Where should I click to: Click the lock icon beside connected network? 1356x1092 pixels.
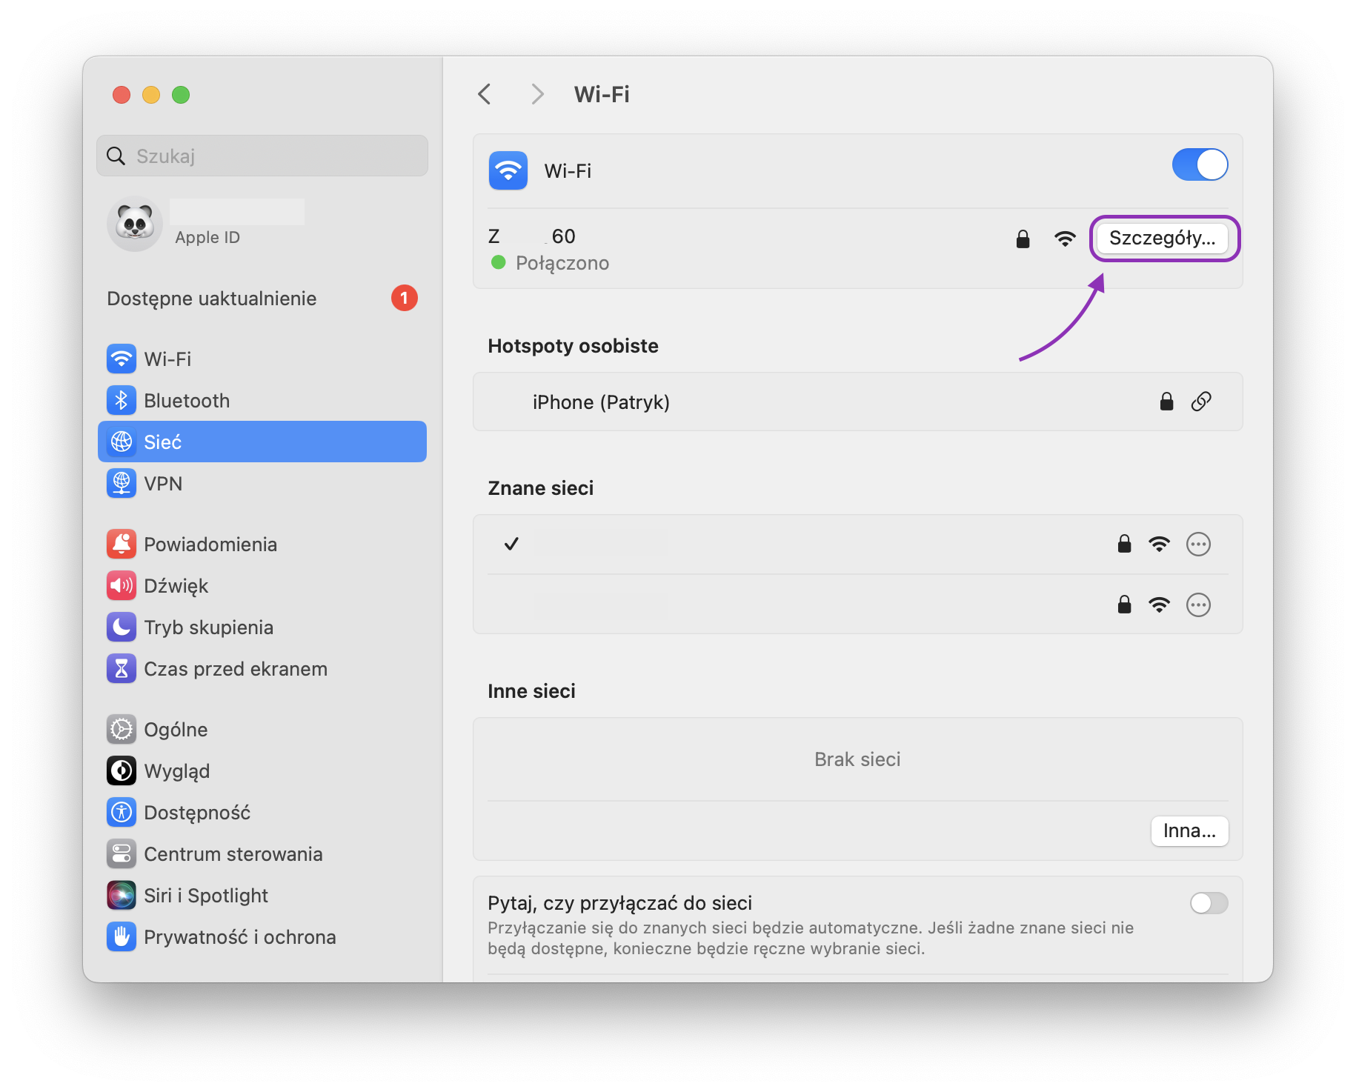(1023, 239)
